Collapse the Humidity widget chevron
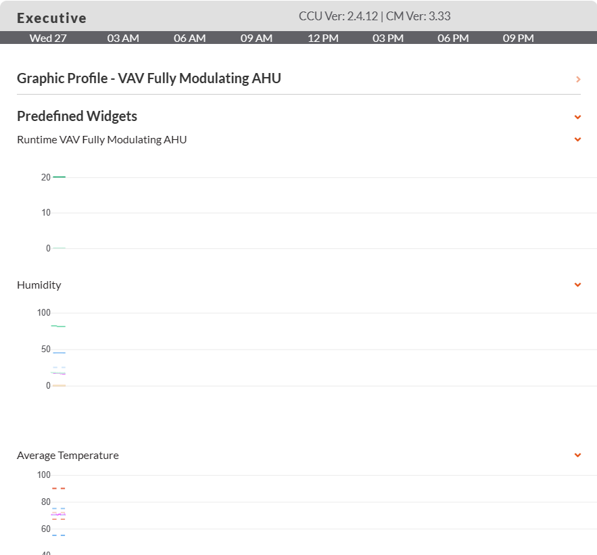Image resolution: width=597 pixels, height=555 pixels. click(x=577, y=285)
